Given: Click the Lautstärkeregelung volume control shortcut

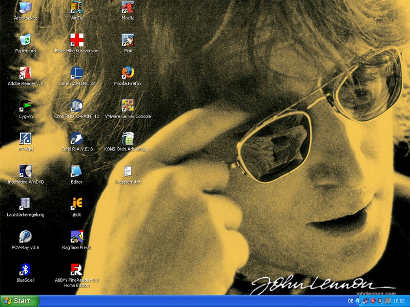Looking at the screenshot, I should coord(26,204).
